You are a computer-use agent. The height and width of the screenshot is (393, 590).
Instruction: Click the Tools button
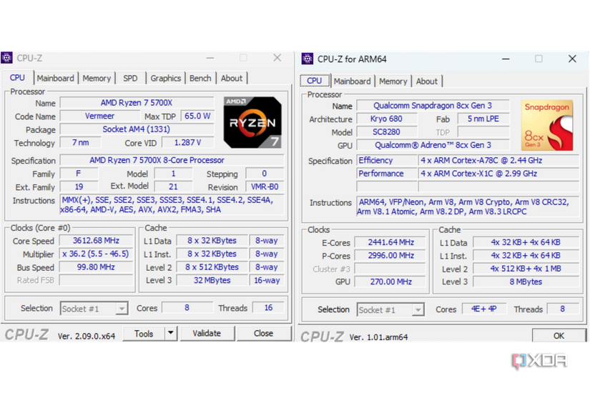[144, 334]
